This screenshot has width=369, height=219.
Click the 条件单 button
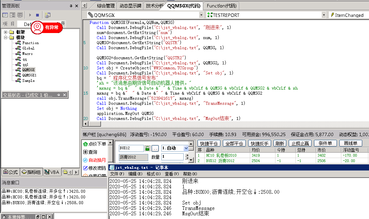(325, 143)
